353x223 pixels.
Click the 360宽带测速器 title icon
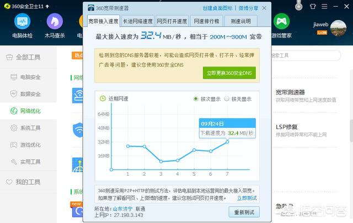[x=91, y=8]
